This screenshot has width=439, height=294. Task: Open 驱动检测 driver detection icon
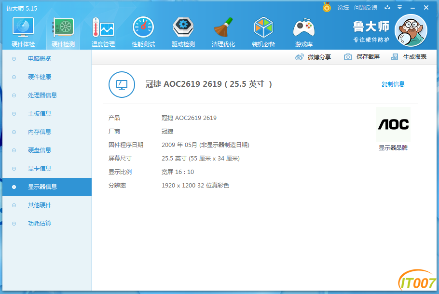pos(183,27)
